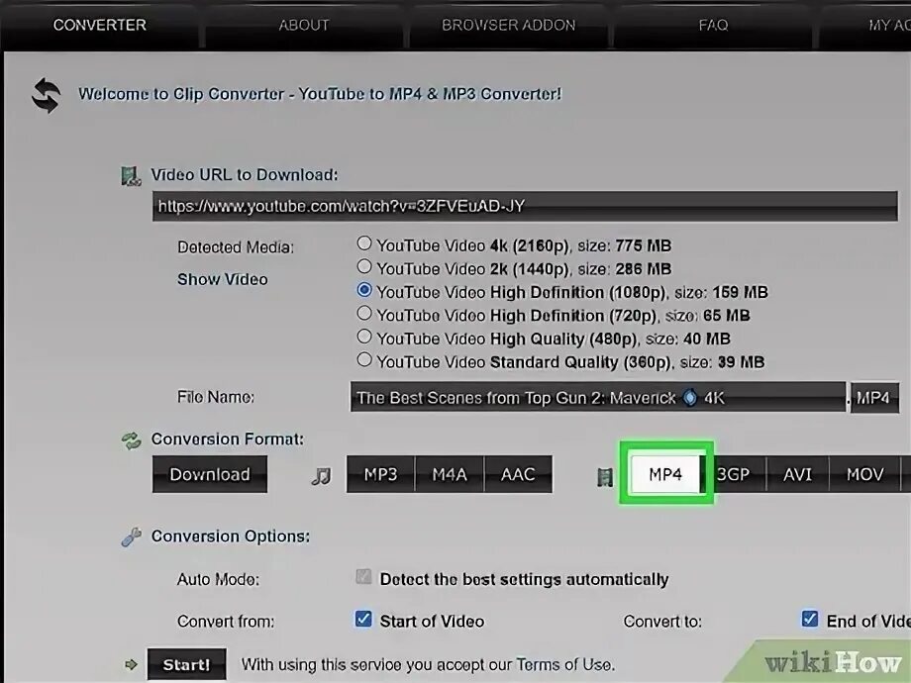This screenshot has width=911, height=683.
Task: Click the Welcome to Clip Converter heading
Action: click(320, 94)
